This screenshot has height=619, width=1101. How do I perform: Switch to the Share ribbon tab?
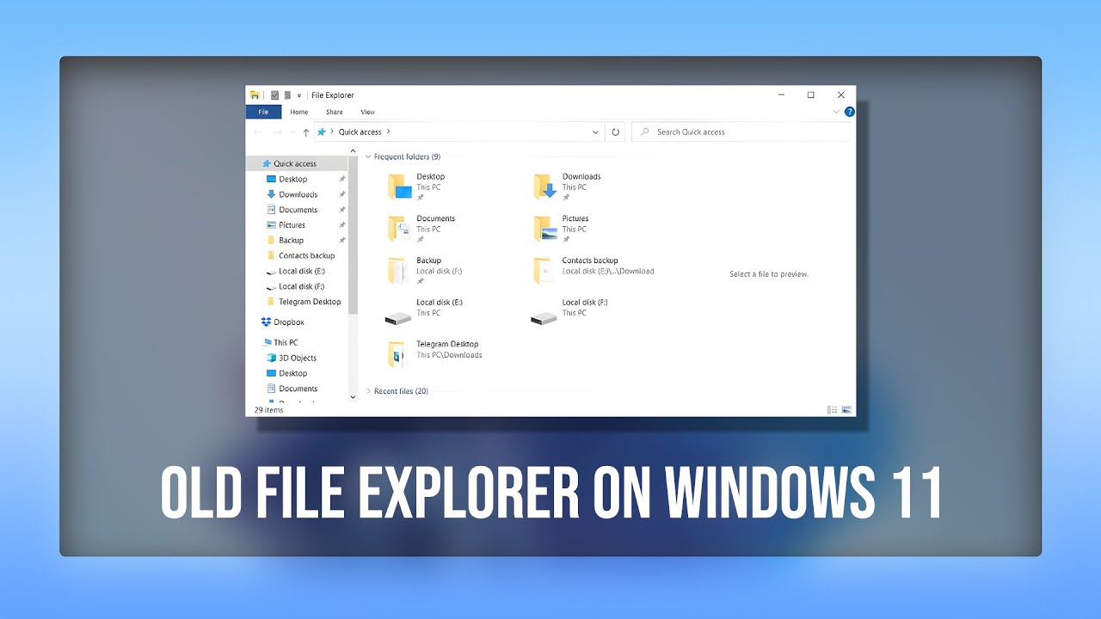335,112
